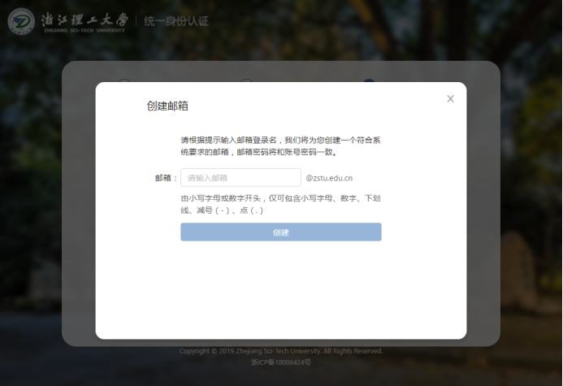Click the 邮箱 login name input field

point(240,177)
